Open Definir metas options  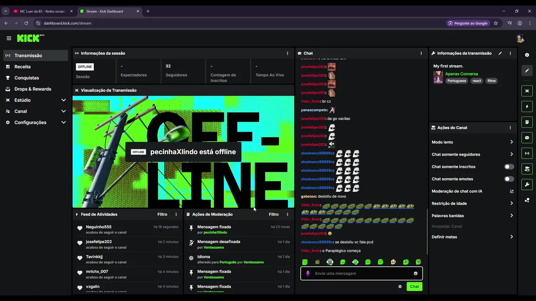[472, 237]
